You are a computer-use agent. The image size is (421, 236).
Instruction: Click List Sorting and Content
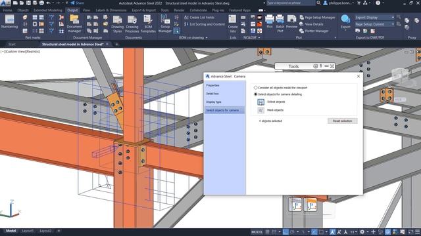(x=205, y=24)
